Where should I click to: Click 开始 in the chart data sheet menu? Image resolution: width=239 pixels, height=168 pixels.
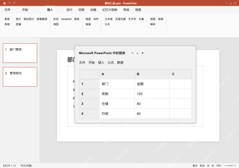pyautogui.click(x=91, y=63)
